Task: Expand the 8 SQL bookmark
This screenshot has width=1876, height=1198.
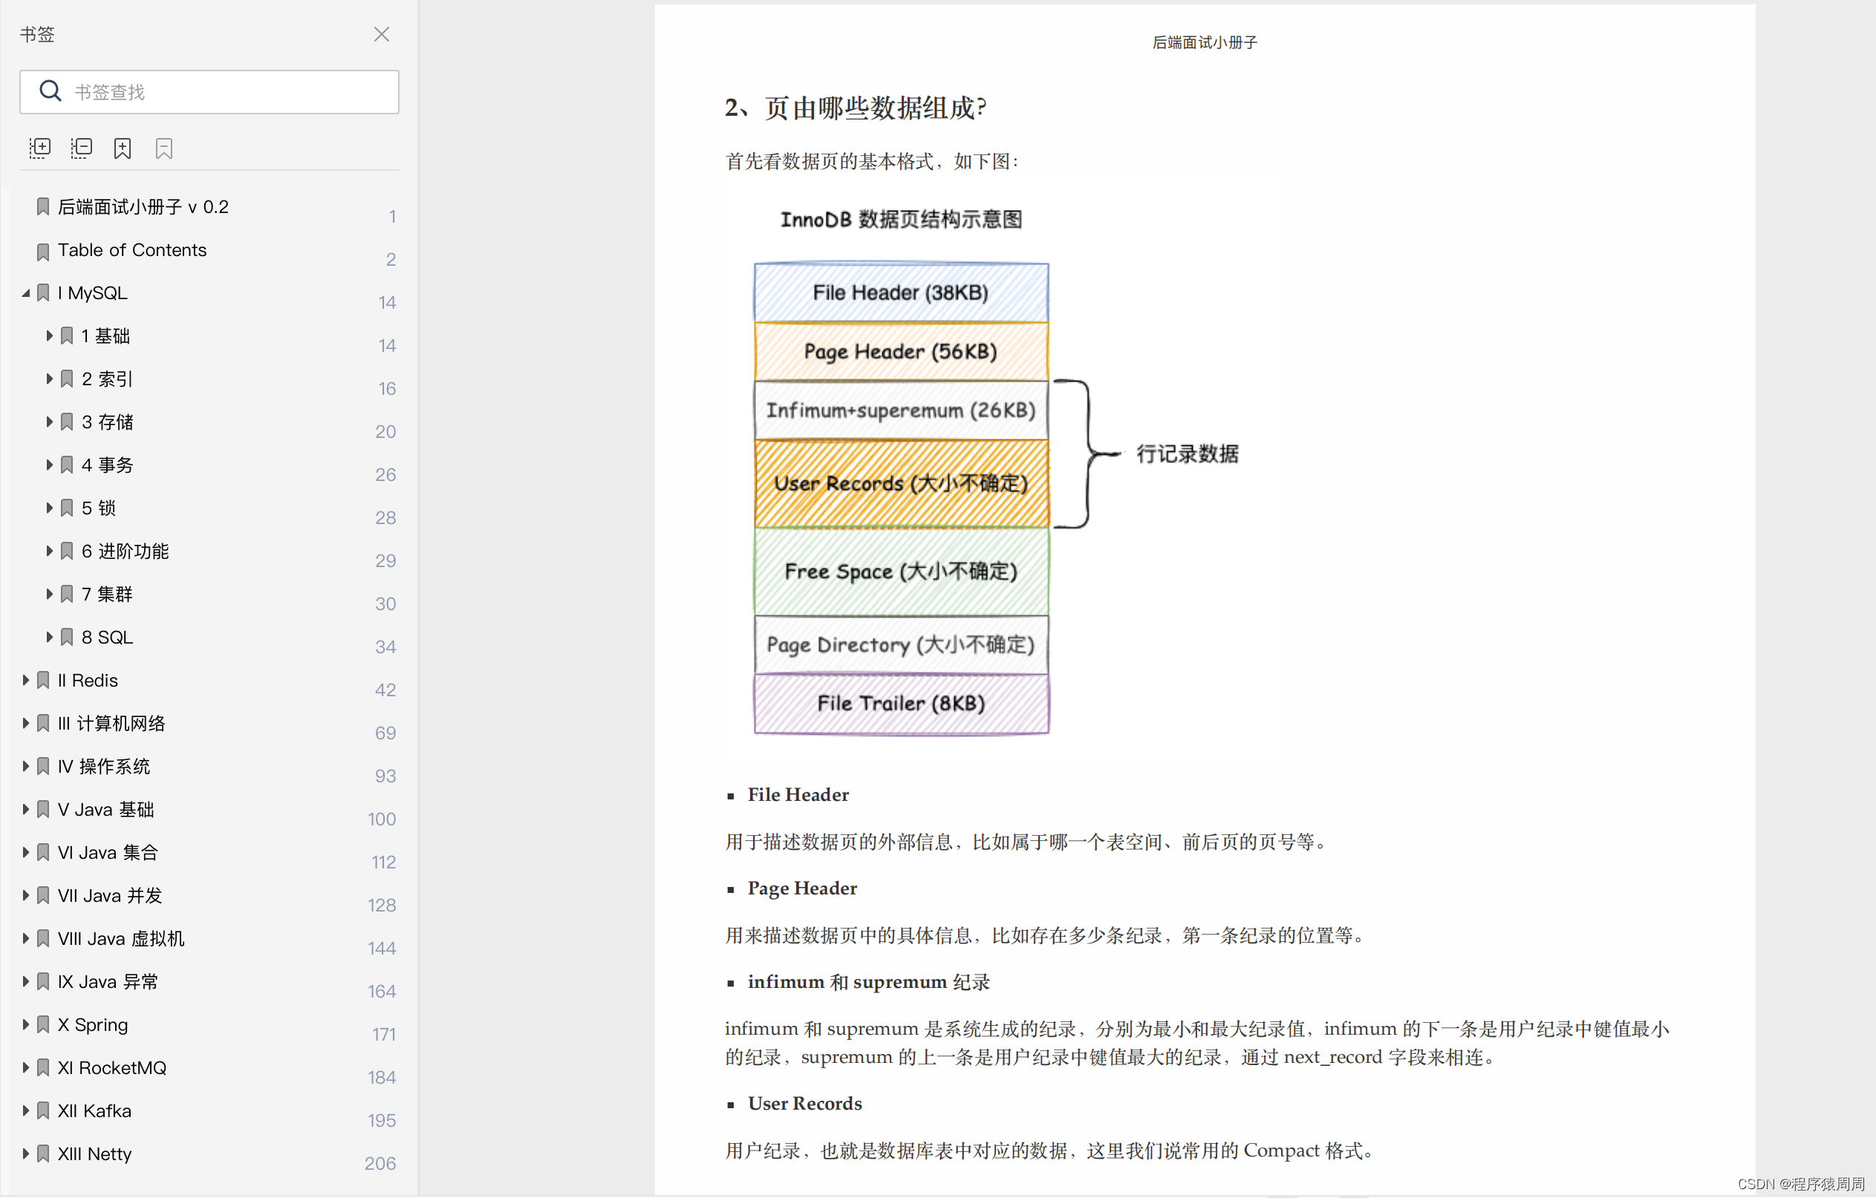Action: 49,638
